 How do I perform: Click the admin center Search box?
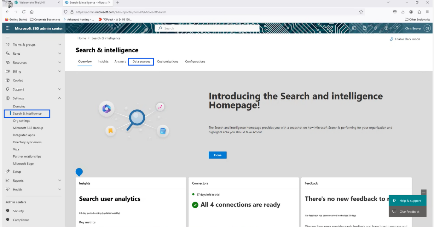tap(207, 28)
